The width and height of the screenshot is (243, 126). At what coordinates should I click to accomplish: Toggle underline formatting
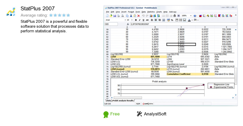tap(143, 20)
